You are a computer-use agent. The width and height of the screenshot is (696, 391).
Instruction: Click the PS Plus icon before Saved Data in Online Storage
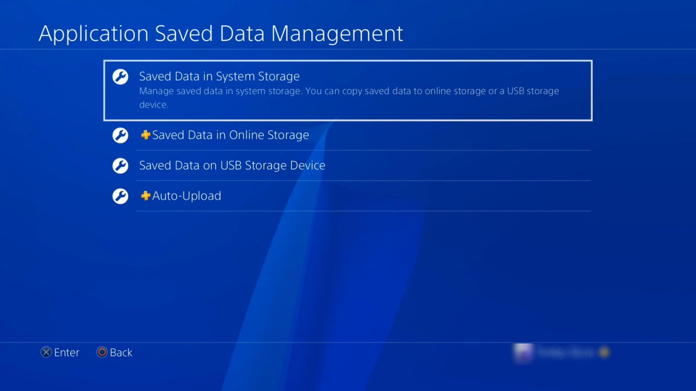pyautogui.click(x=145, y=135)
